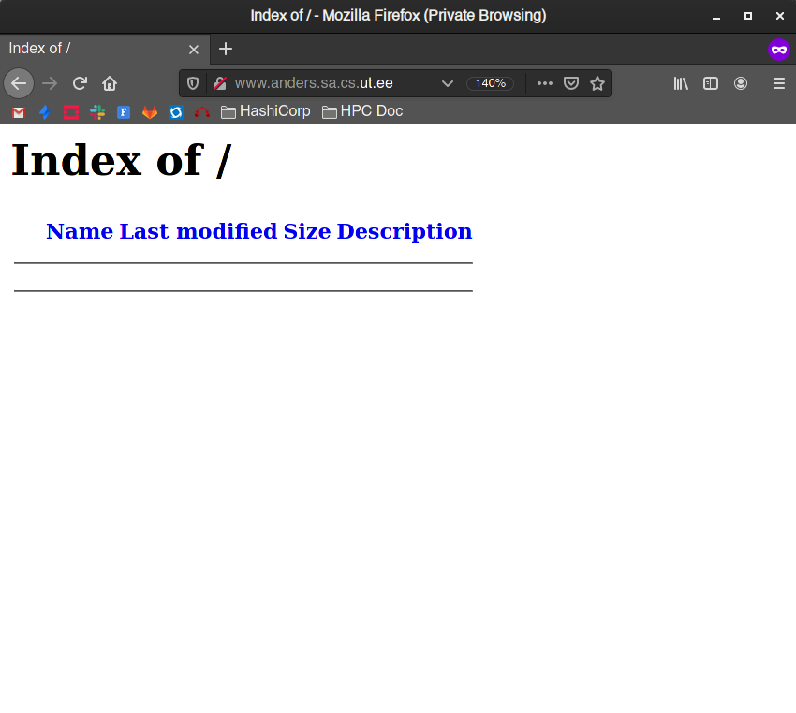Expand the HashiCorp bookmarks folder
796x713 pixels.
click(x=265, y=111)
